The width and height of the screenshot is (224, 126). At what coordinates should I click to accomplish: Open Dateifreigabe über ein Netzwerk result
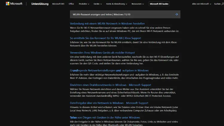pos(109,103)
